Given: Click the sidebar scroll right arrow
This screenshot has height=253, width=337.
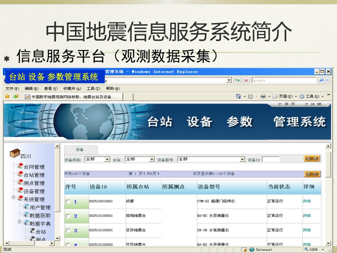Looking at the screenshot, I should (x=52, y=243).
